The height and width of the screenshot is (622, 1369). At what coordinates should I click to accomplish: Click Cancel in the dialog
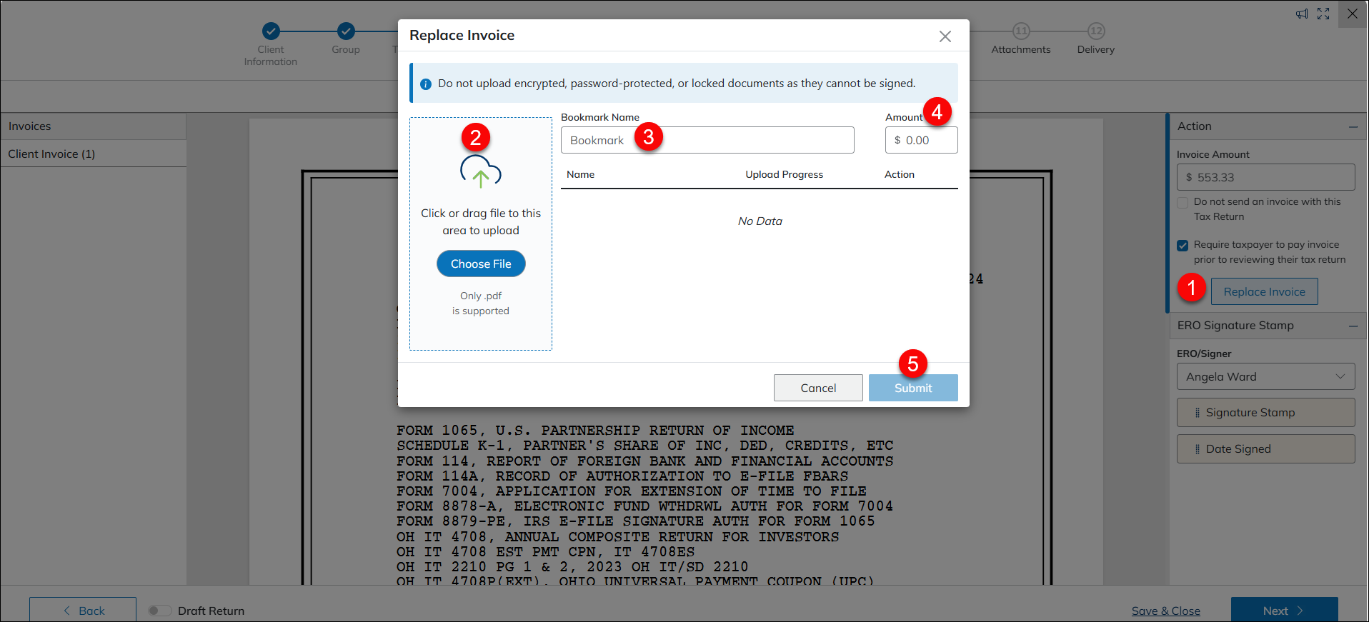[817, 388]
